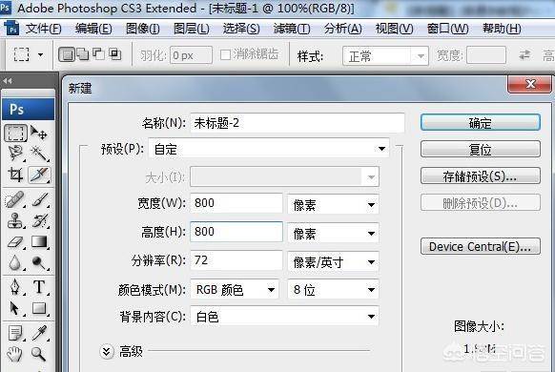The height and width of the screenshot is (372, 555).
Task: Select the Zoom tool
Action: (38, 354)
